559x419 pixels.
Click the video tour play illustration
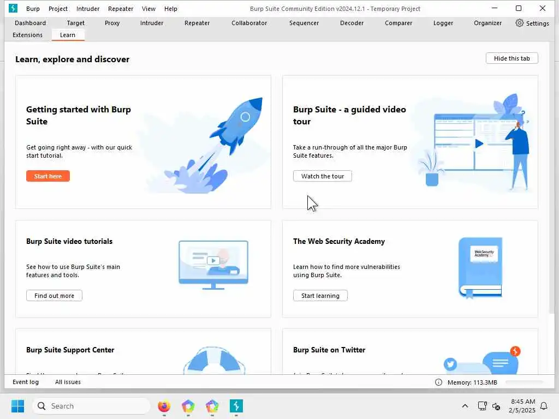[x=474, y=142]
